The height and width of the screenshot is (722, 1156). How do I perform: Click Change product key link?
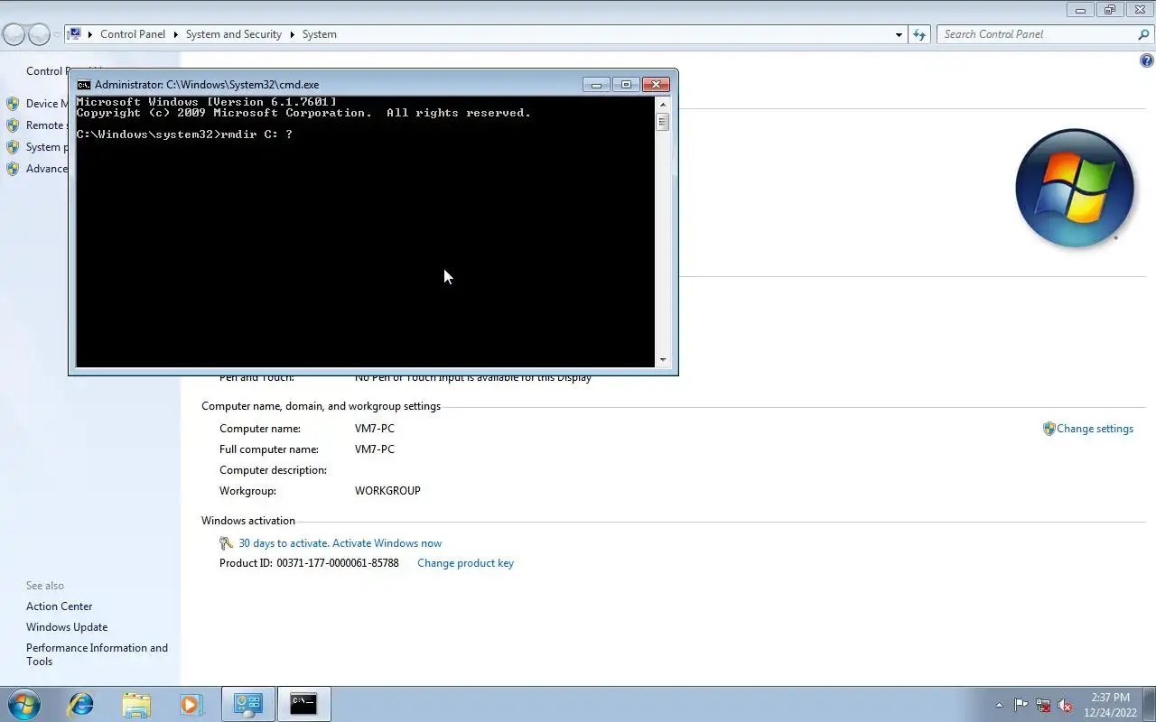[465, 563]
